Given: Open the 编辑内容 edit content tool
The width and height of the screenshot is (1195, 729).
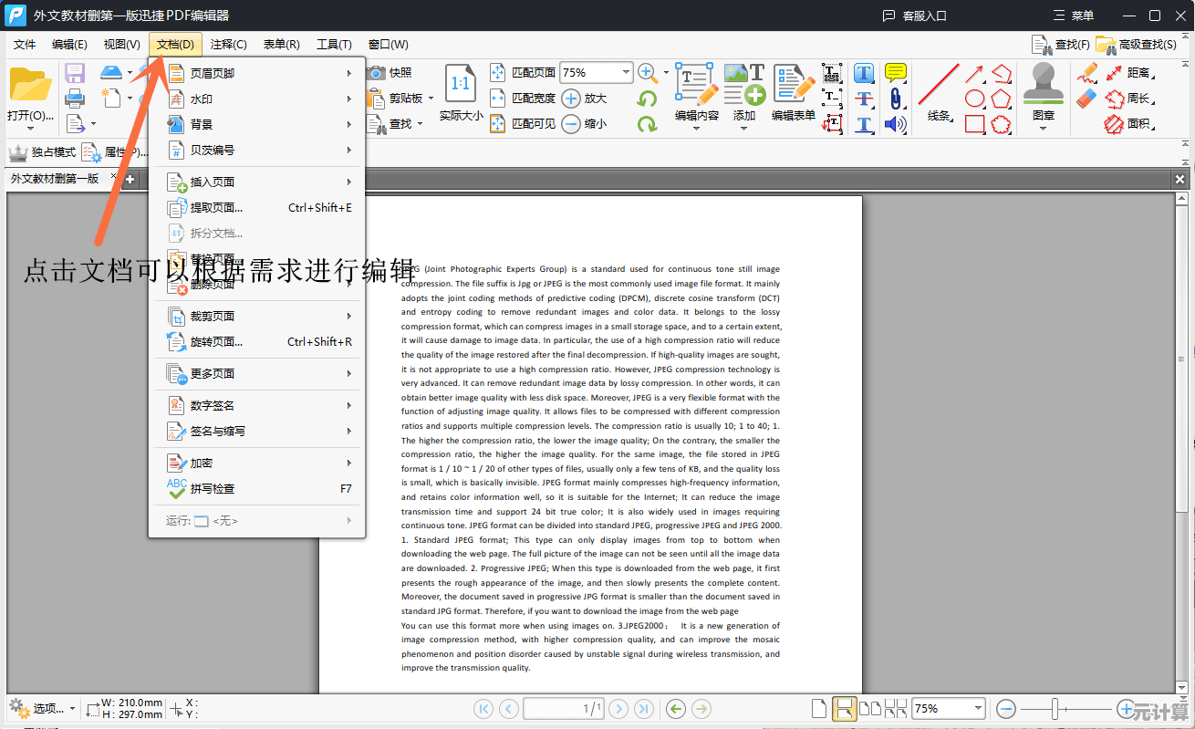Looking at the screenshot, I should [x=697, y=93].
